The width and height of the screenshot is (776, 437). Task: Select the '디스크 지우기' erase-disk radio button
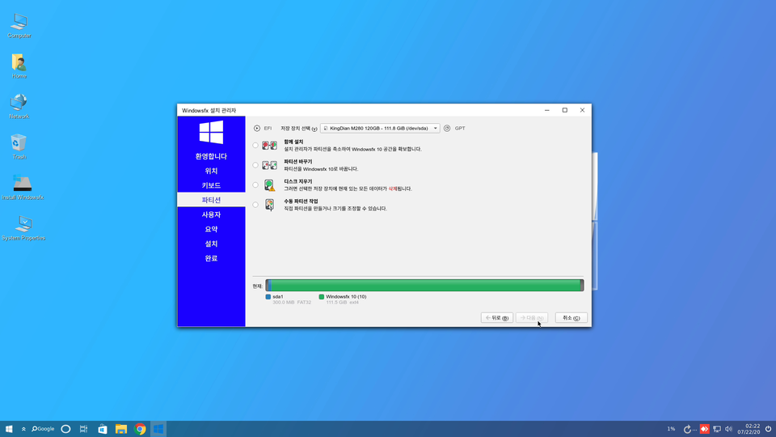point(255,185)
